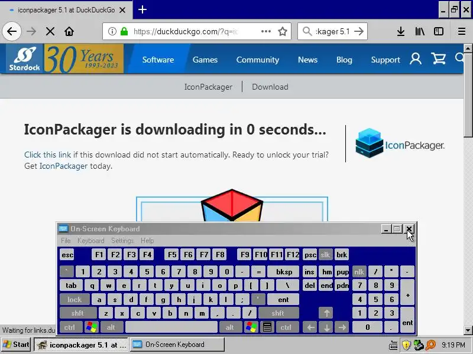473x354 pixels.
Task: Open the Download sub-navigation link
Action: 270,87
